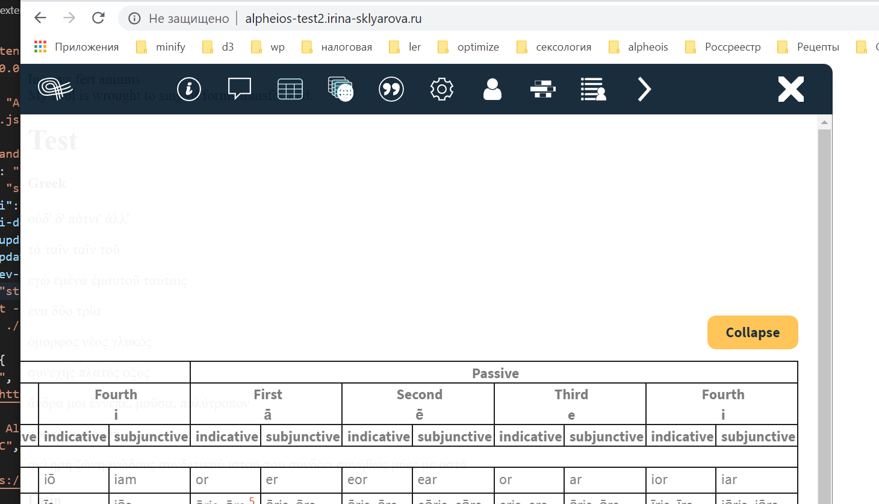Click the scrollbar up arrow
This screenshot has height=504, width=879.
(824, 122)
